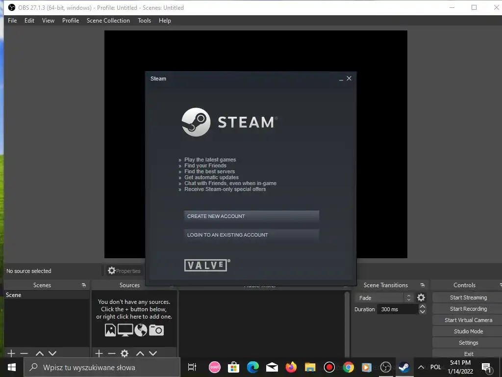Click the display capture monitor icon
Viewport: 502px width, 377px height.
click(125, 330)
